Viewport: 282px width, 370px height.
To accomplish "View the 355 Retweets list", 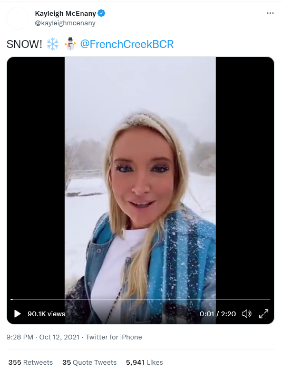I will tap(31, 362).
